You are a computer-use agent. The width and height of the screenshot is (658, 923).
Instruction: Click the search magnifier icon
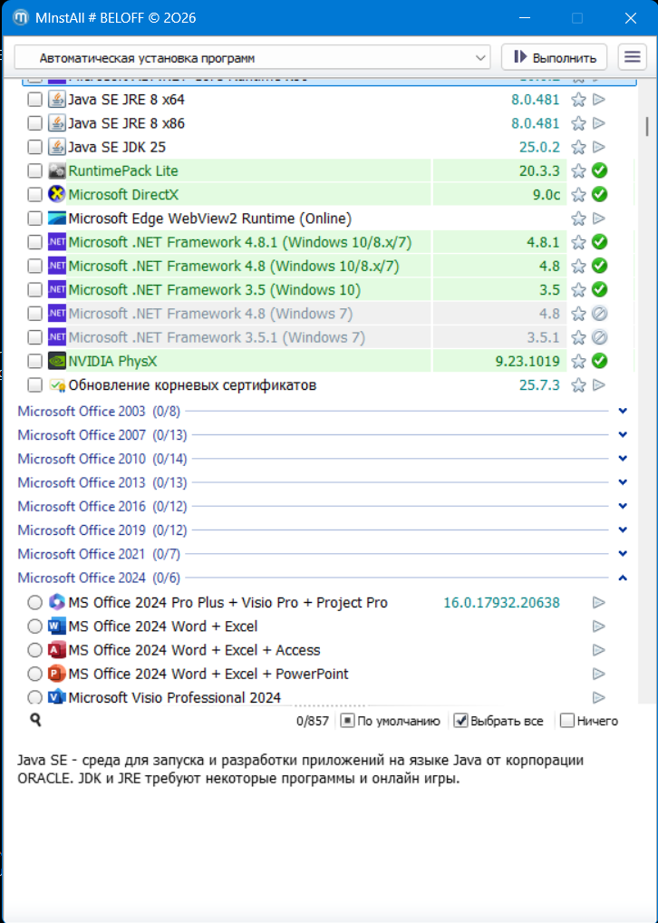coord(36,719)
